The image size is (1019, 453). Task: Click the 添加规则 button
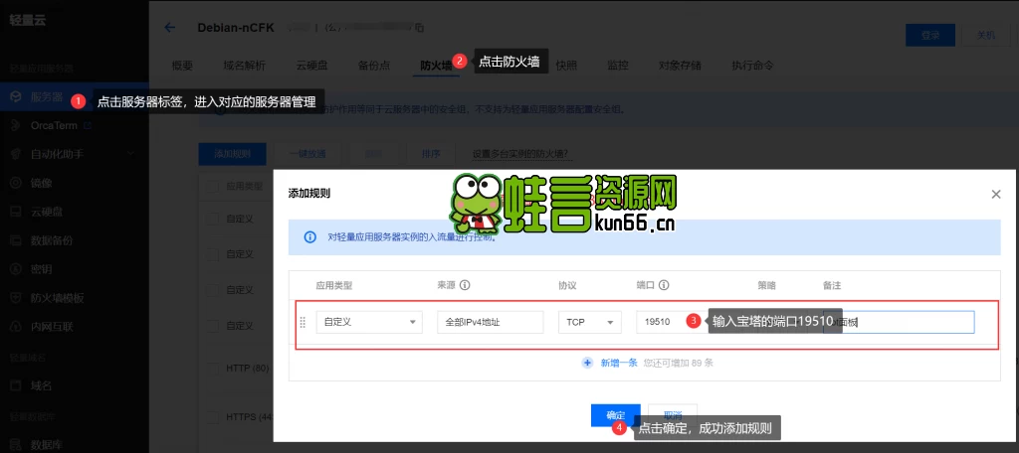point(232,154)
